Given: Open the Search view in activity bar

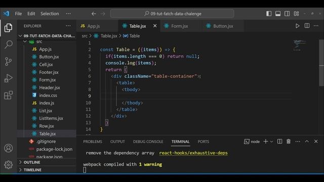Looking at the screenshot, I should [x=8, y=44].
